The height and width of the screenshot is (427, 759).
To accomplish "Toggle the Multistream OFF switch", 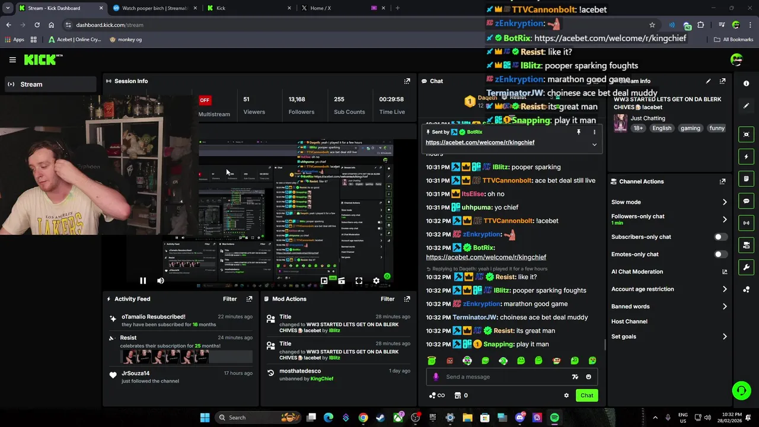I will [205, 100].
